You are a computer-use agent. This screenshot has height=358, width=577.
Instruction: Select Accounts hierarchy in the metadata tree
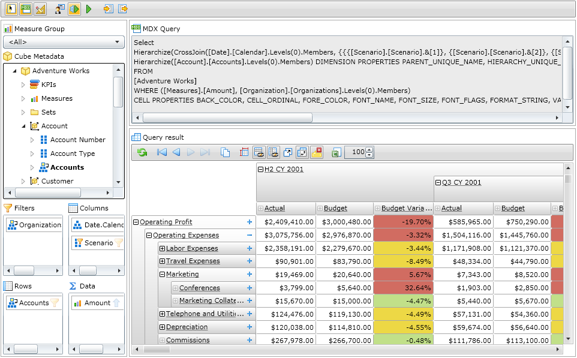coord(67,167)
